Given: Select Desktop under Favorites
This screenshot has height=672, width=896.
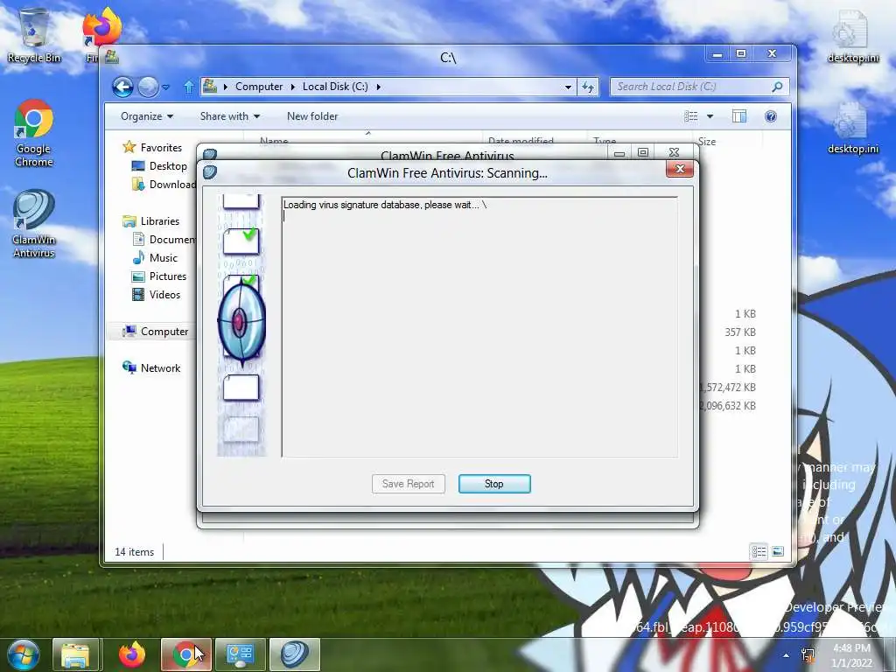Looking at the screenshot, I should point(159,166).
